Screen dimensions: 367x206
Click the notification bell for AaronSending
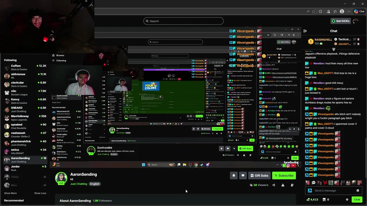click(x=234, y=175)
